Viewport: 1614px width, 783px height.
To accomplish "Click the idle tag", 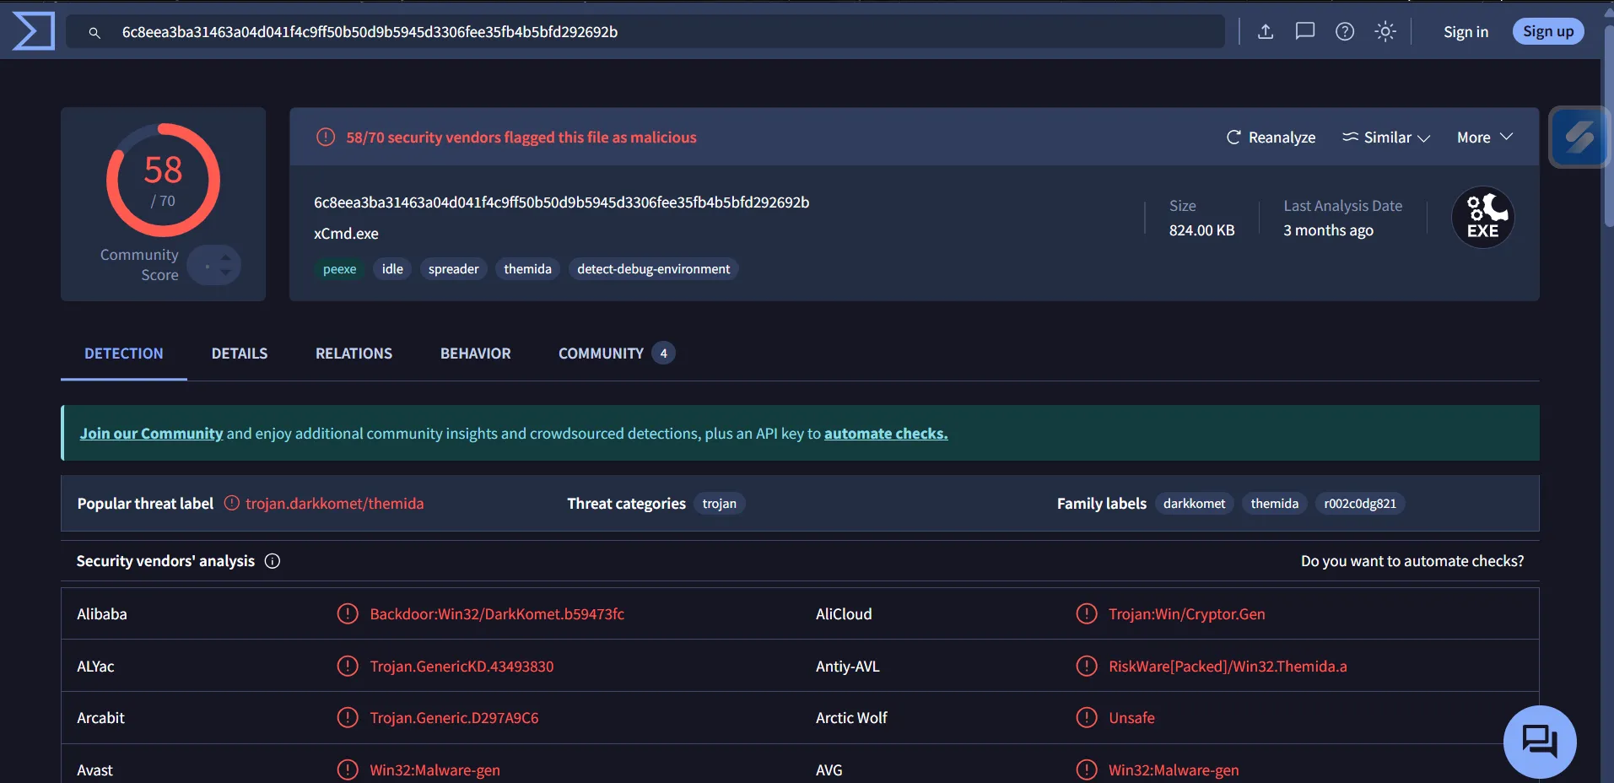I will pos(392,269).
